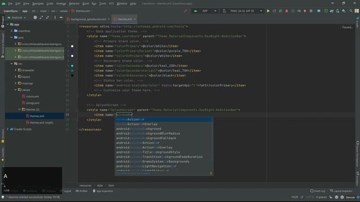Image resolution: width=360 pixels, height=202 pixels.
Task: Select android:windowBackground autocomplete suggestion
Action: click(x=164, y=129)
